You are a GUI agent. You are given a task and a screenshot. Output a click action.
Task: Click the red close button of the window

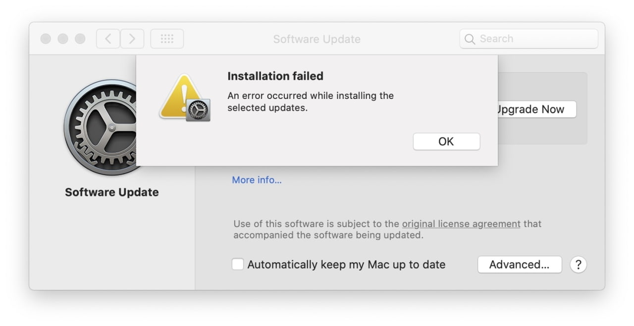(45, 38)
